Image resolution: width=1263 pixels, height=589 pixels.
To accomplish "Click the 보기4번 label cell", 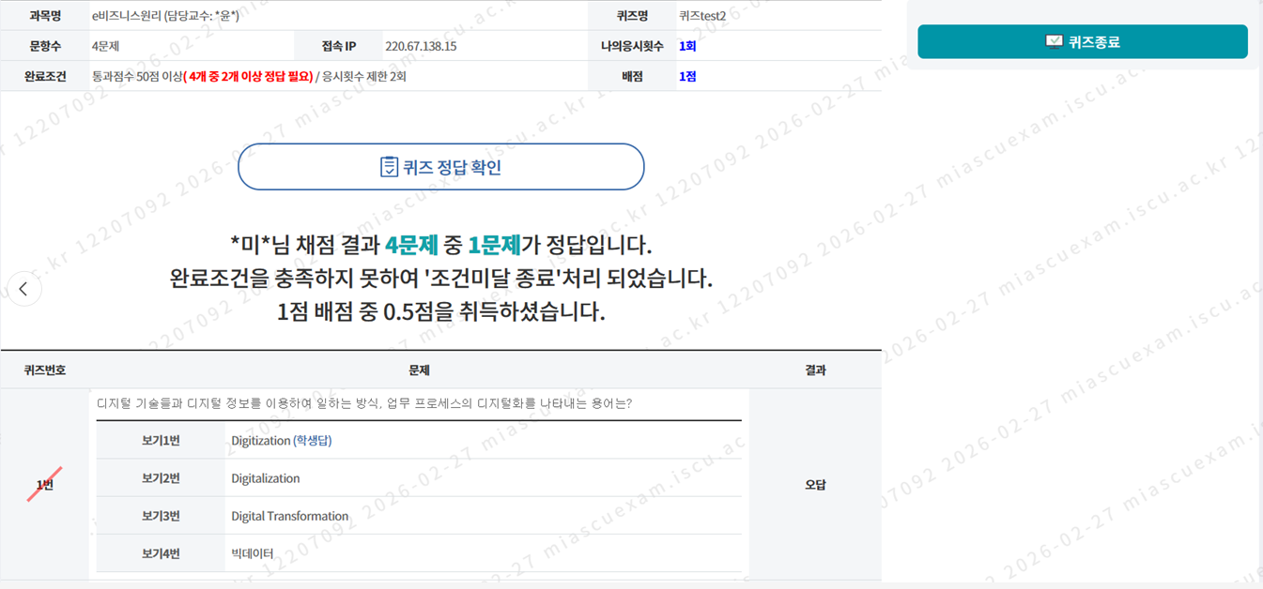I will point(161,553).
